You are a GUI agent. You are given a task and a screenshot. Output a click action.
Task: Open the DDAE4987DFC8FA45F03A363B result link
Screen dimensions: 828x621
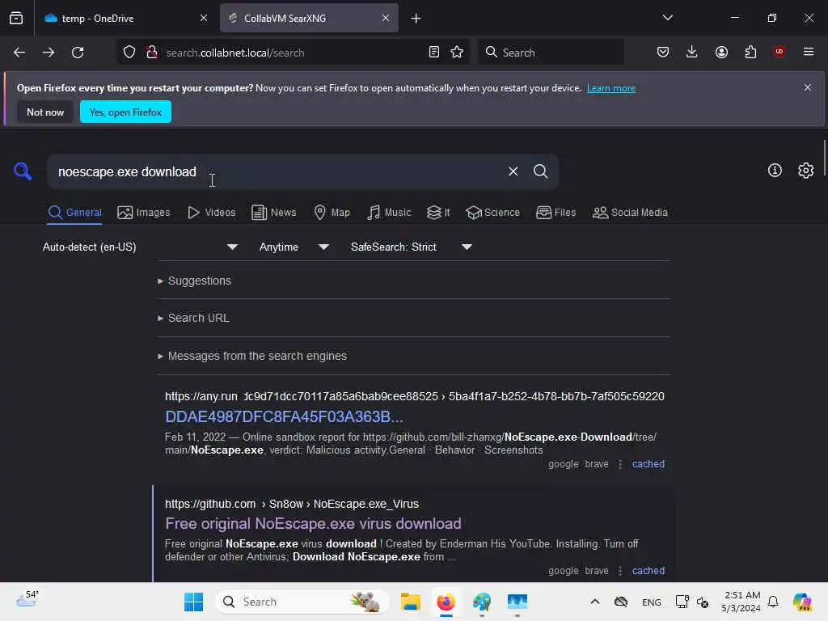(284, 416)
